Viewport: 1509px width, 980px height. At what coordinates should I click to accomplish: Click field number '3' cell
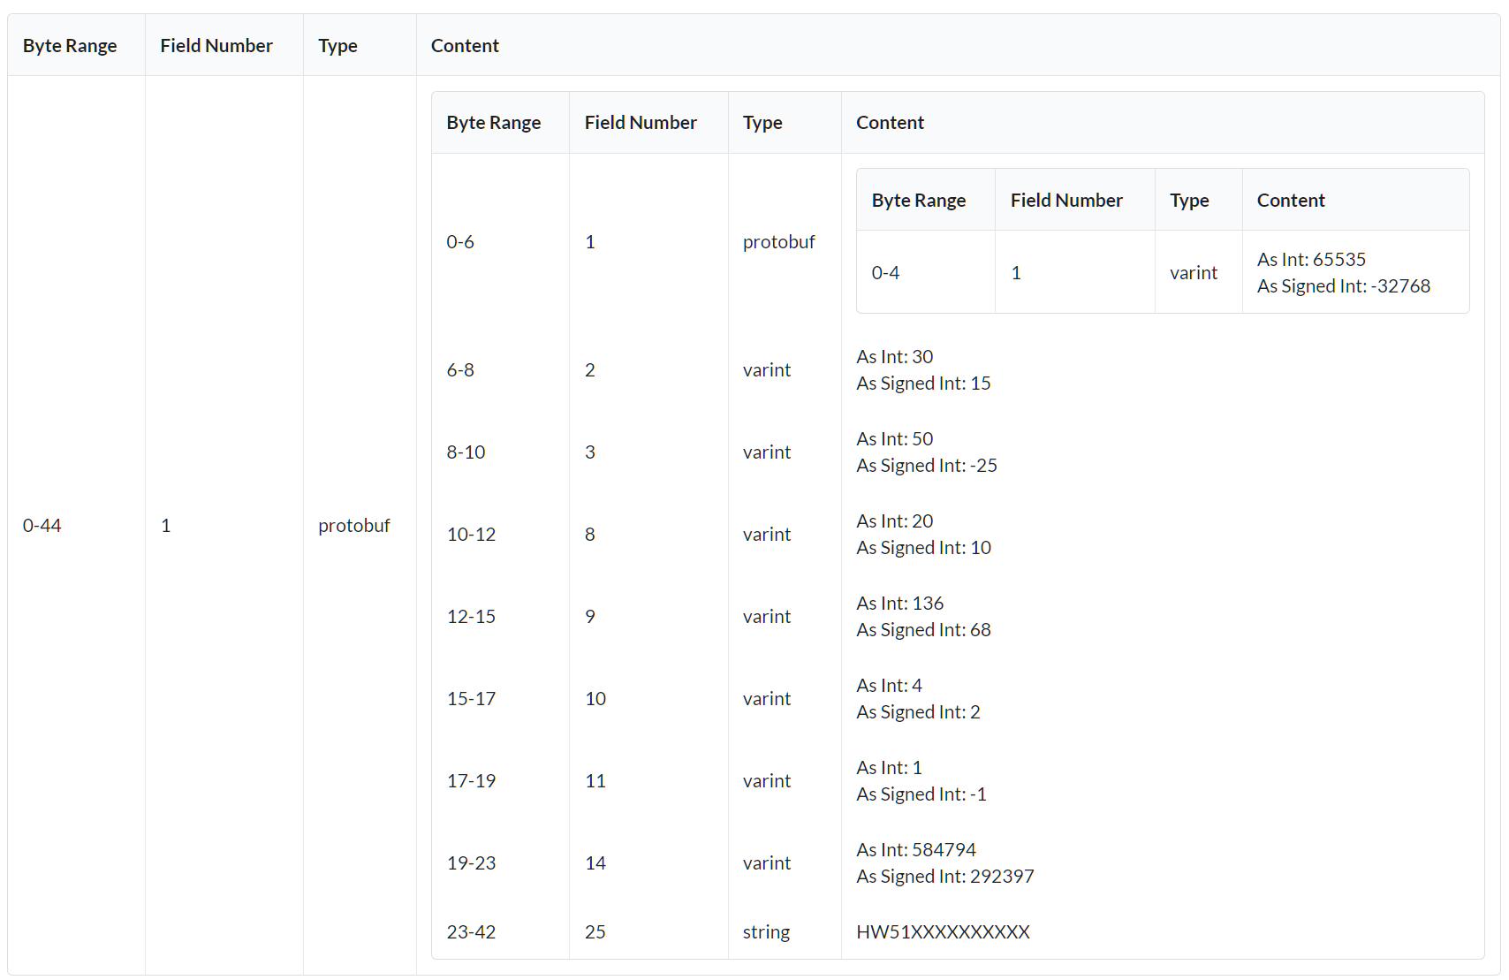(x=589, y=452)
